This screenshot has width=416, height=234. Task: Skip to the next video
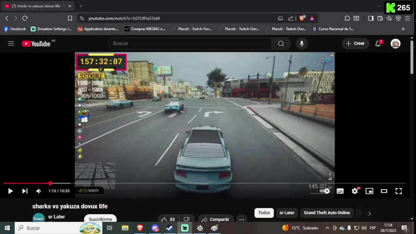pyautogui.click(x=25, y=191)
